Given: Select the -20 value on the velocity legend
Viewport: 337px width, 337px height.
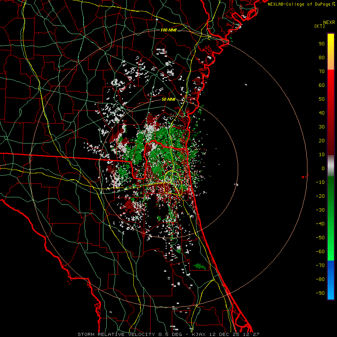Looking at the screenshot, I should click(320, 196).
